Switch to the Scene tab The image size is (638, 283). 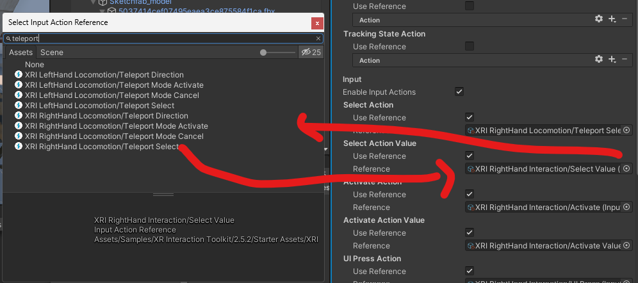tap(52, 53)
